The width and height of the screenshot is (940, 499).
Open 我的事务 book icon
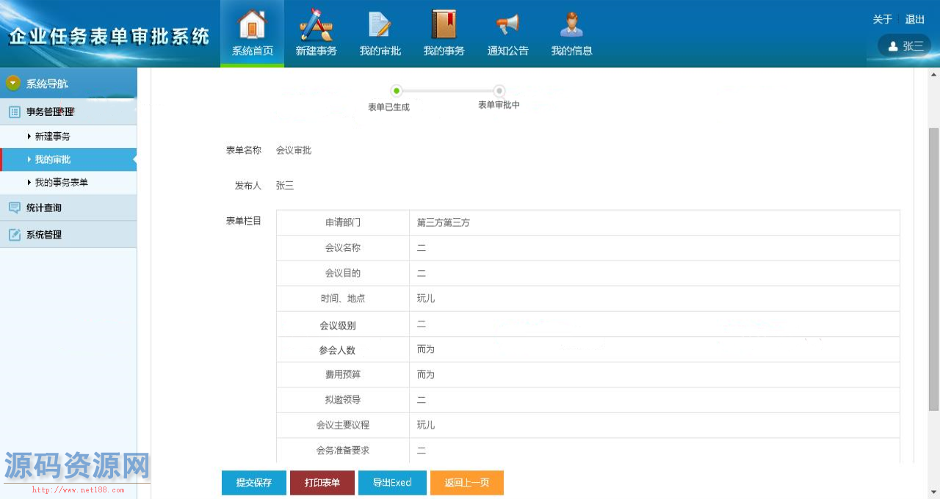(x=444, y=24)
